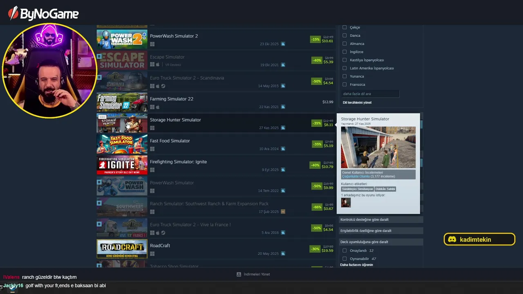Click Çoğunlukla Olumlu review summary in popup
Viewport: 523px width, 294px height.
coord(356,176)
